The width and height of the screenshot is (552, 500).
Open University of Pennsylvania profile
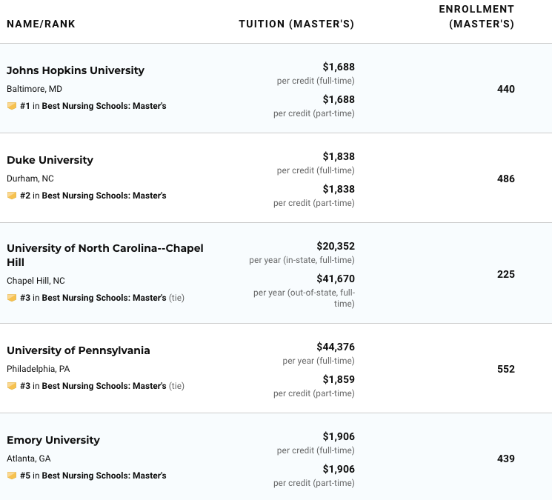pyautogui.click(x=79, y=350)
